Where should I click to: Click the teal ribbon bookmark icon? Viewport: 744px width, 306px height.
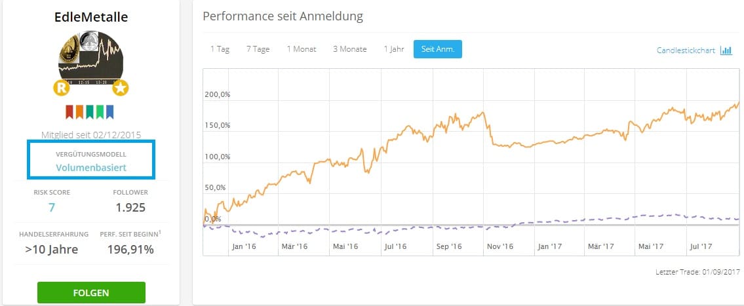pos(90,112)
